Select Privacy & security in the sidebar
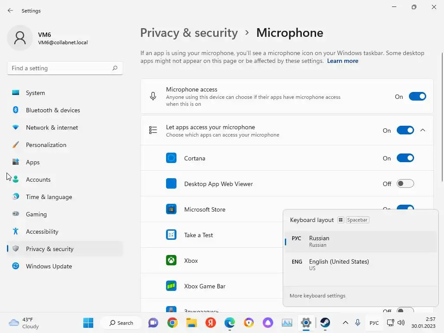Screen dimensions: 444x333 pyautogui.click(x=65, y=249)
